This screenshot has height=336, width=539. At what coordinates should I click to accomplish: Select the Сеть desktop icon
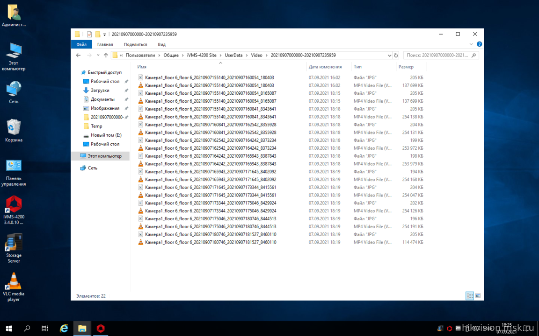(x=14, y=92)
